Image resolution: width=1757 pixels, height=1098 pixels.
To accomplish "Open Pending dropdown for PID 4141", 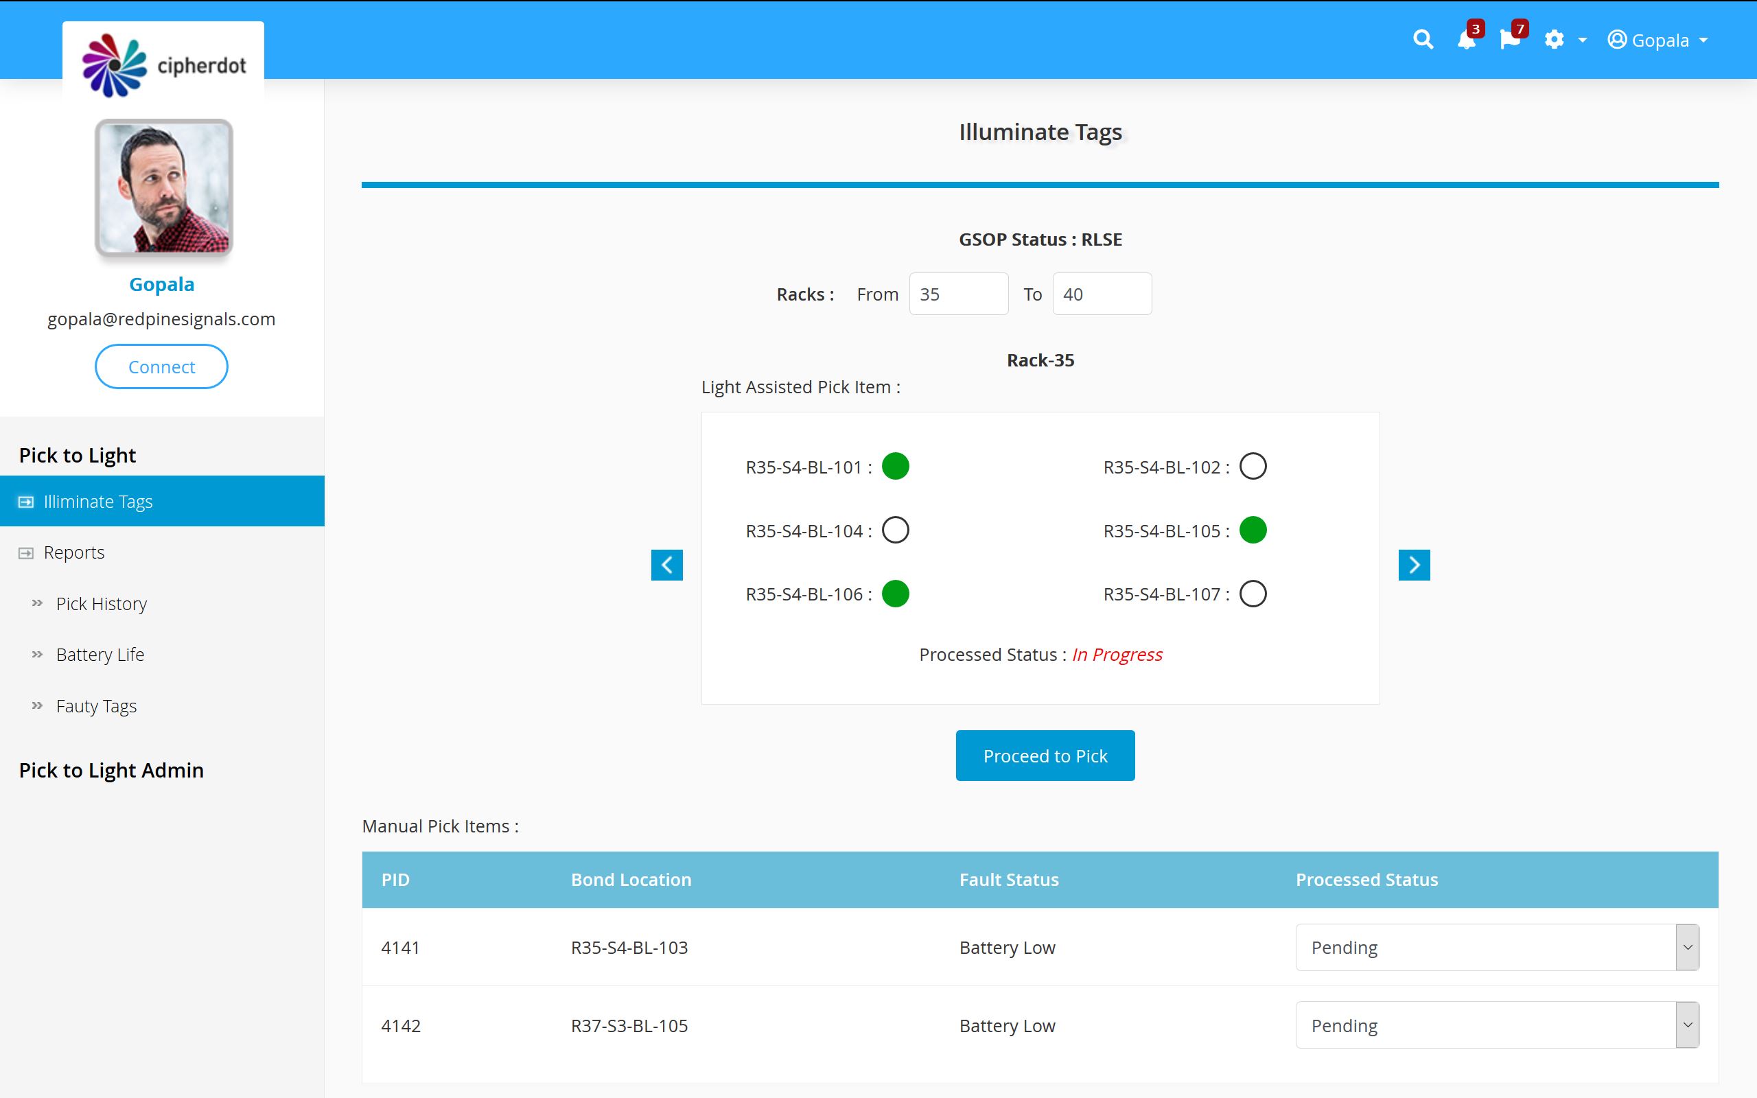I will pos(1496,947).
